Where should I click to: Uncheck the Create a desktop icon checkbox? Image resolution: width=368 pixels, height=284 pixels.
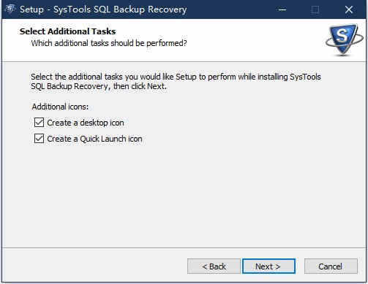point(39,123)
